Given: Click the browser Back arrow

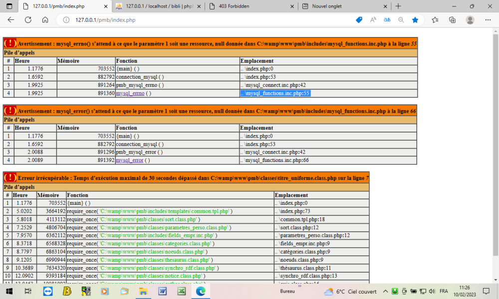Looking at the screenshot, I should pos(11,20).
